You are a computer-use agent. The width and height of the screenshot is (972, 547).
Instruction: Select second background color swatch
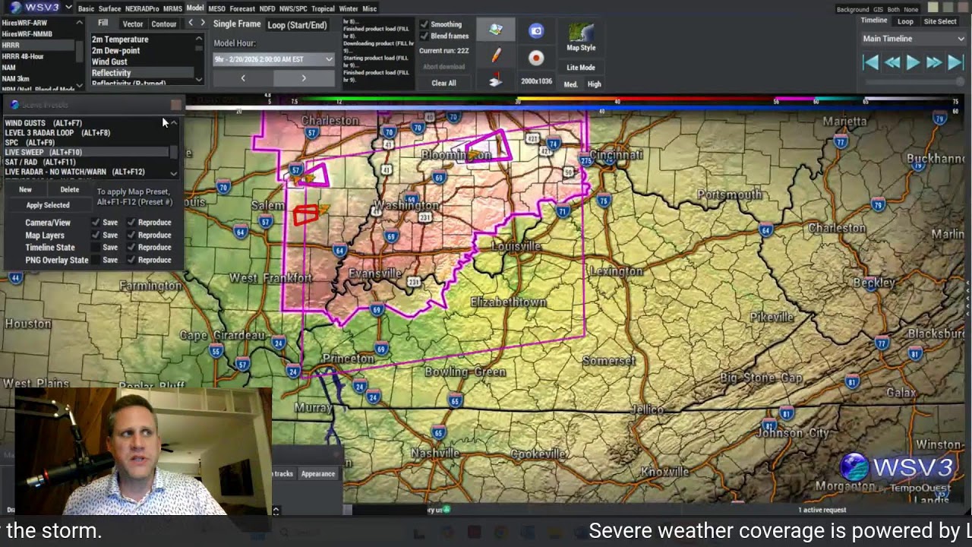click(947, 8)
